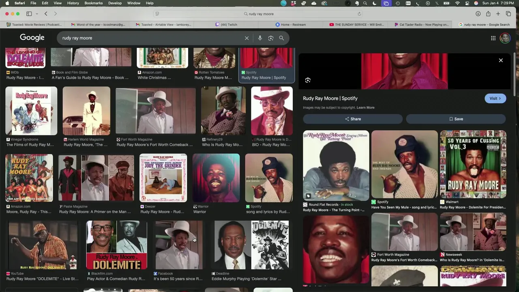Show Safari downloads
This screenshot has height=292, width=519.
[x=478, y=14]
